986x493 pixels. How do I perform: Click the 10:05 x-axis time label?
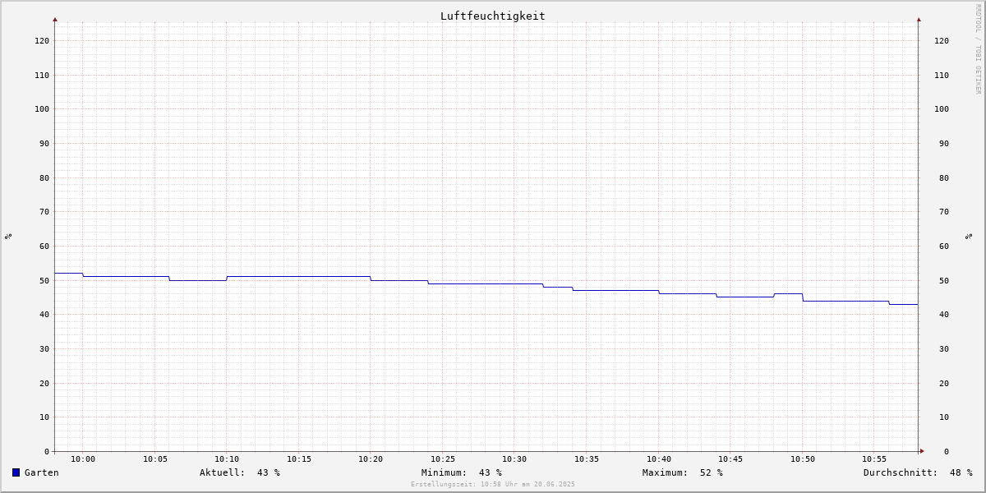(x=155, y=459)
